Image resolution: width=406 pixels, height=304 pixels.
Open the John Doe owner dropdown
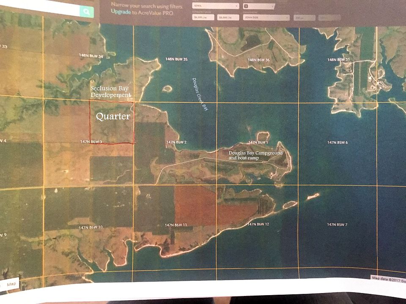click(266, 17)
